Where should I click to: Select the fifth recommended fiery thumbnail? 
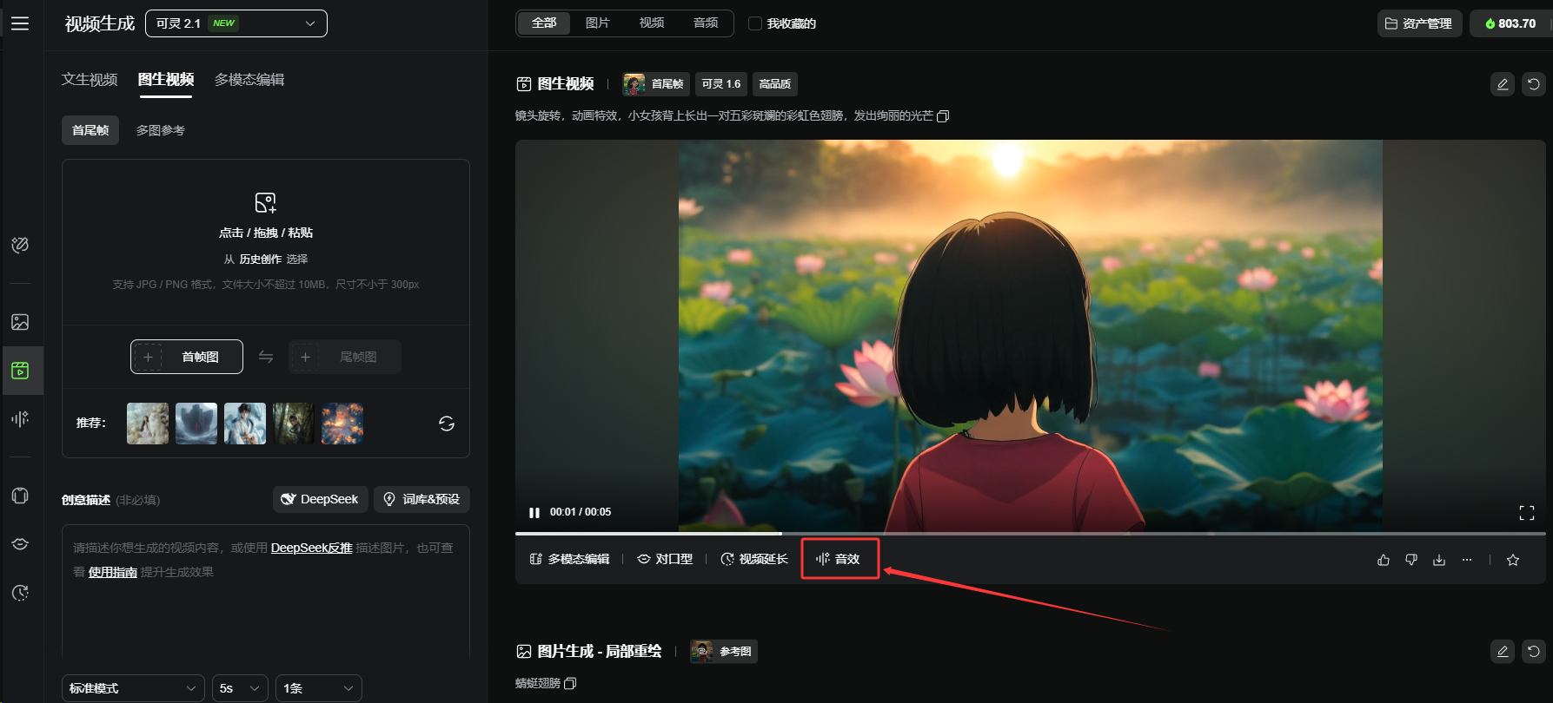pyautogui.click(x=342, y=424)
